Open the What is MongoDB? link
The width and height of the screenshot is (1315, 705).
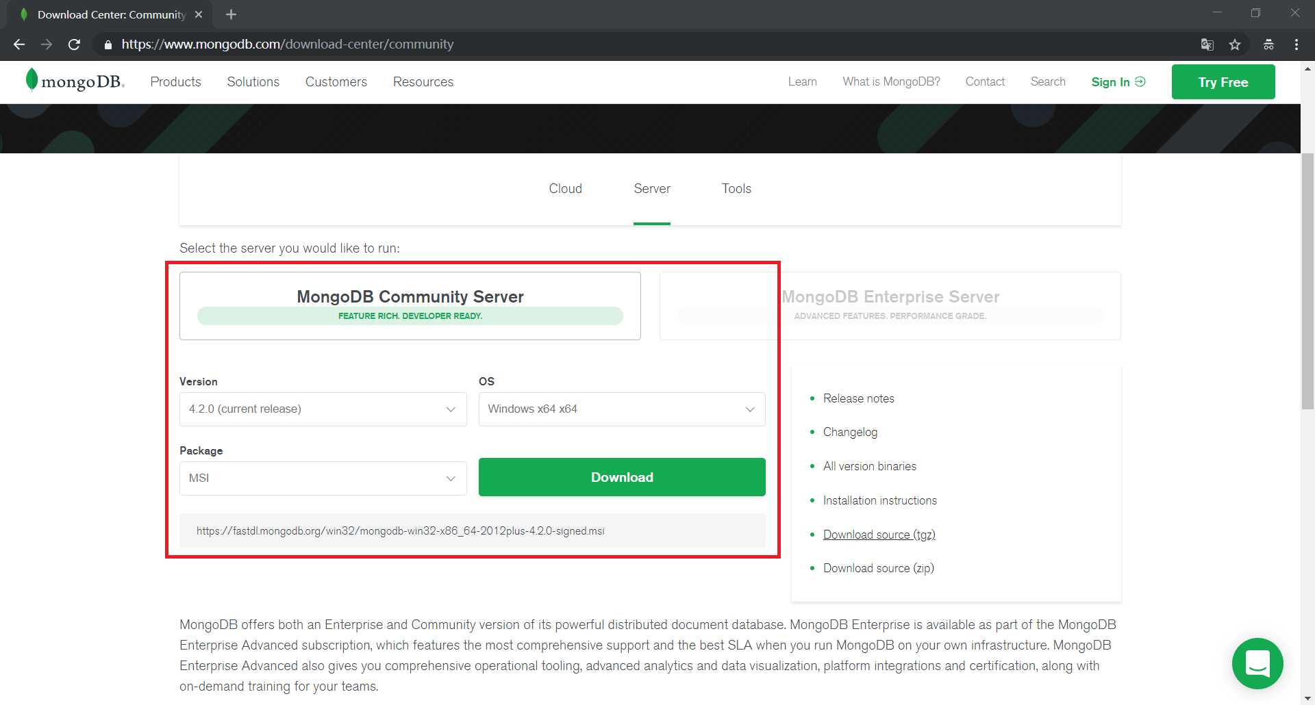(x=891, y=81)
